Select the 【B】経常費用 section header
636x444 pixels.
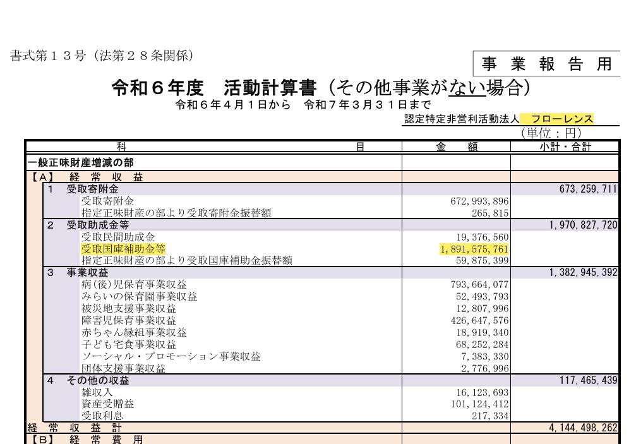tap(85, 439)
